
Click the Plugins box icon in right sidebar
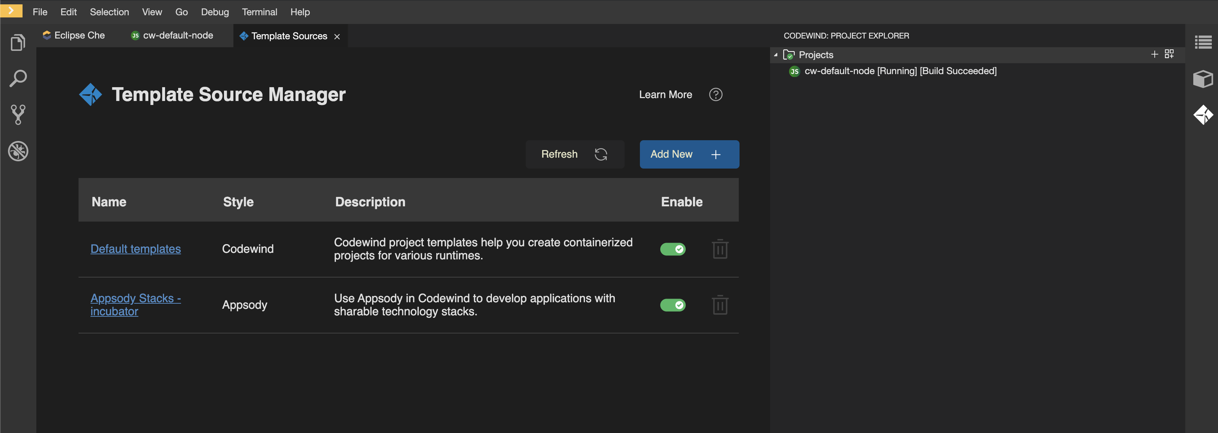tap(1204, 78)
